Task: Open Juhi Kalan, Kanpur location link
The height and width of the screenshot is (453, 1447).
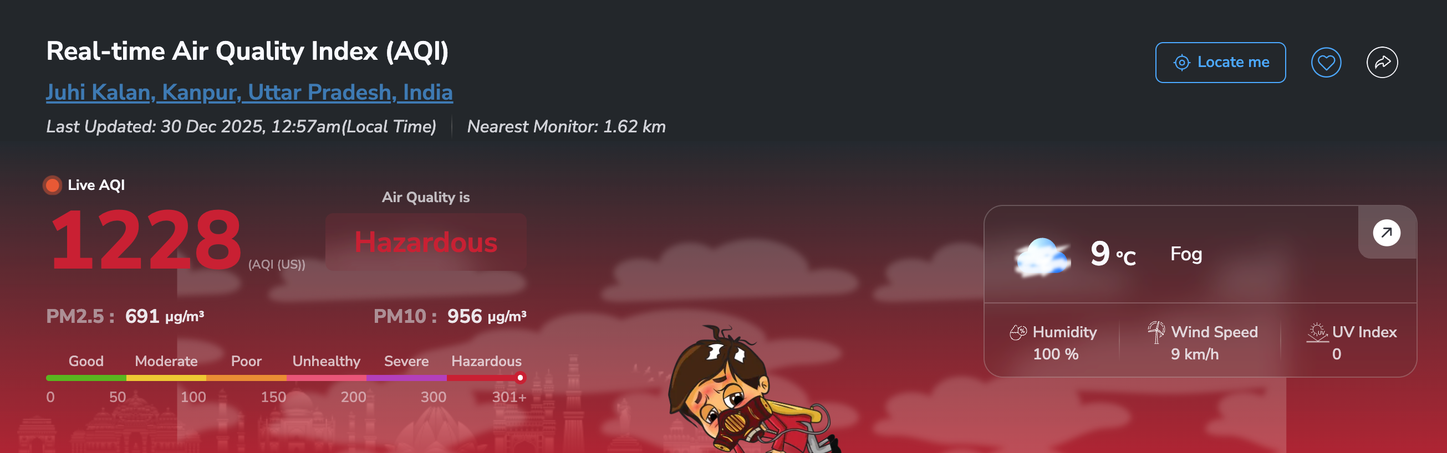Action: tap(249, 92)
